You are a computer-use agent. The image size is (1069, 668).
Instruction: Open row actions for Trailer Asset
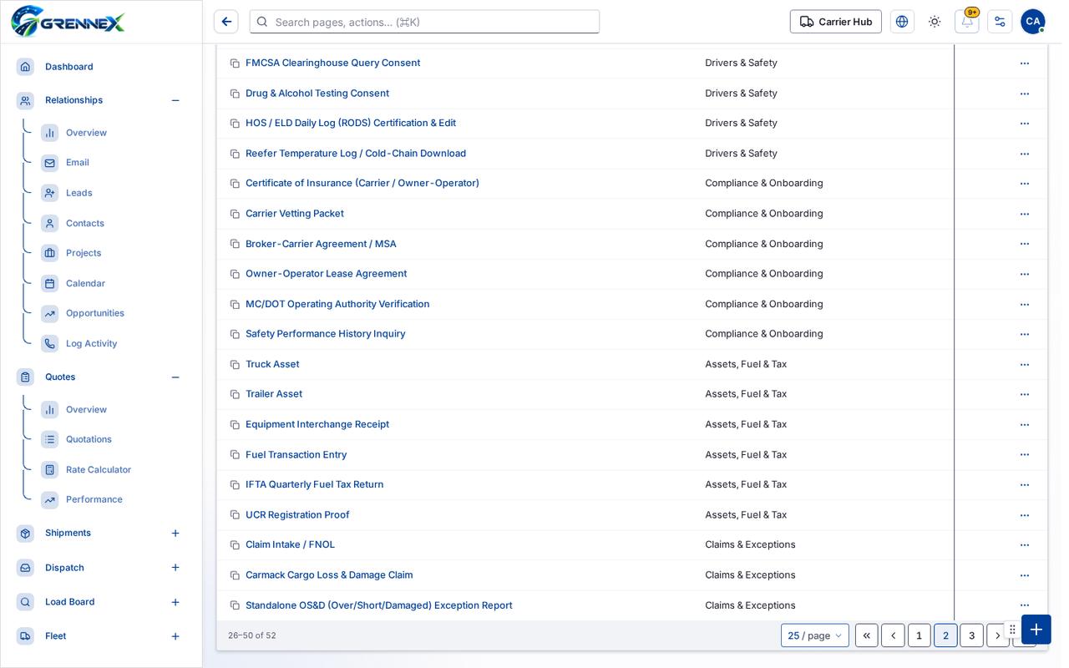tap(1025, 395)
